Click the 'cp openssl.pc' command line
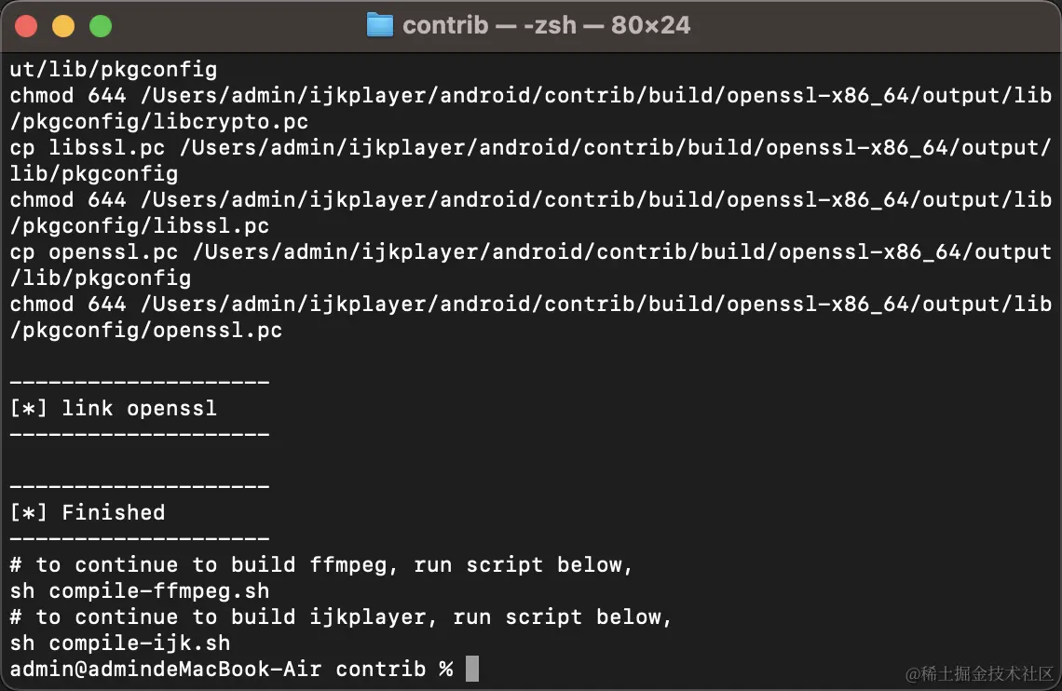Viewport: 1062px width, 691px height. tap(530, 251)
